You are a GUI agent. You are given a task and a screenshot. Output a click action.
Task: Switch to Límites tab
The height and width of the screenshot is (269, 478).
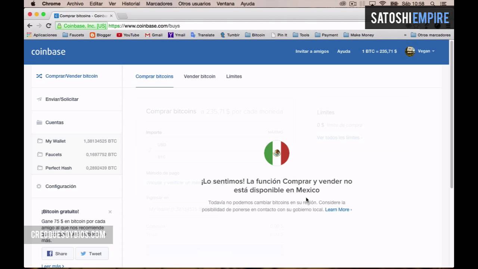click(234, 76)
